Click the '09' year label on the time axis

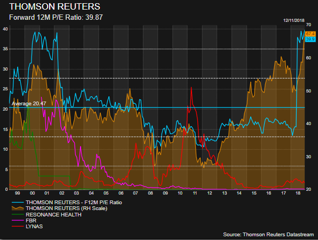[x=165, y=193]
